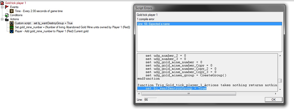Select the 'Player - Add gold_mine_number' action row
The width and height of the screenshot is (294, 109).
(52, 31)
